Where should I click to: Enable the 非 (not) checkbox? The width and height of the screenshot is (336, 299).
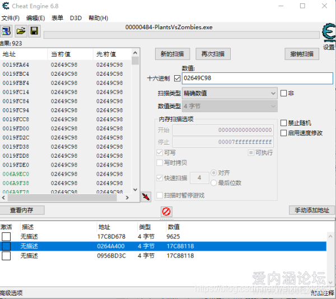tap(283, 93)
